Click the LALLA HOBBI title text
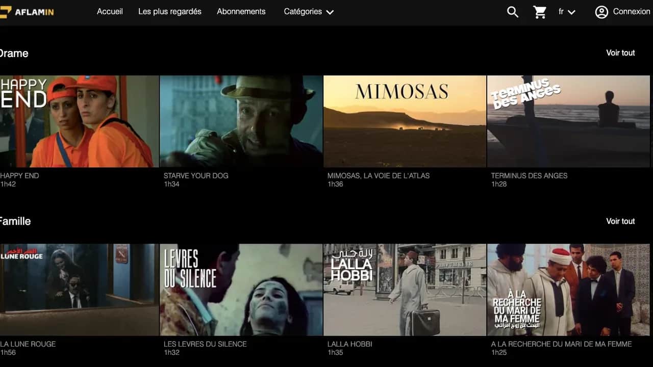Viewport: 653px width, 367px height. [x=350, y=344]
